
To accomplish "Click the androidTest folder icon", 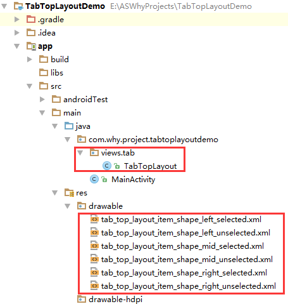I will [x=56, y=99].
